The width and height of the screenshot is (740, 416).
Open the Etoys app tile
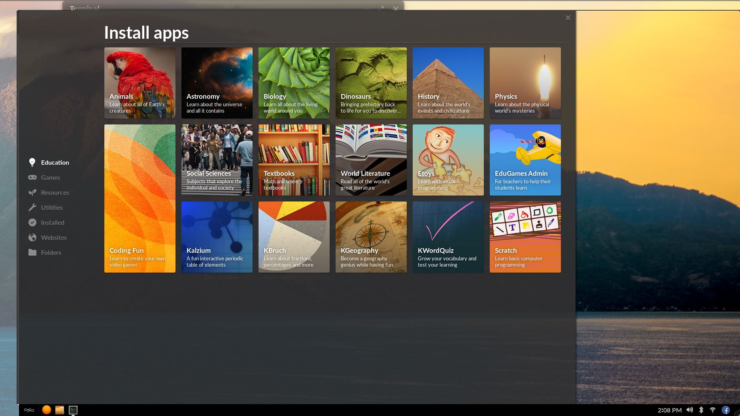[448, 160]
